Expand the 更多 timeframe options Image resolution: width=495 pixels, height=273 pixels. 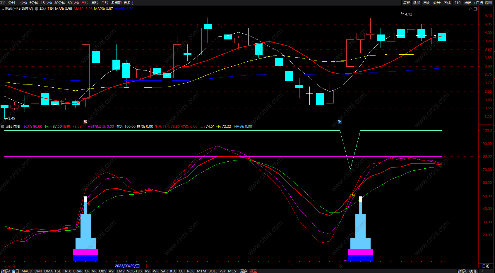128,3
